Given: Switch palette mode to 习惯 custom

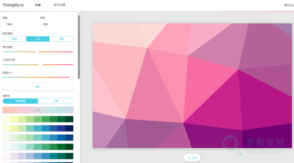Looking at the screenshot, I should click(56, 101).
